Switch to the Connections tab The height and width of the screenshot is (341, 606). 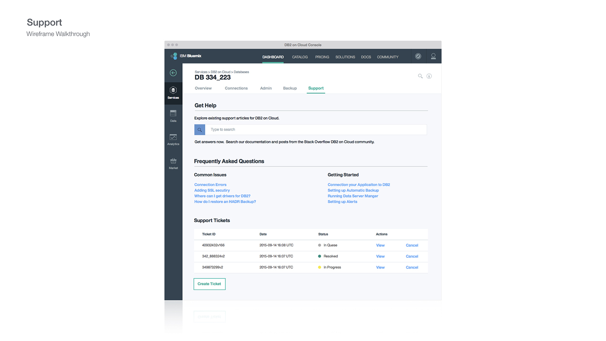point(236,88)
